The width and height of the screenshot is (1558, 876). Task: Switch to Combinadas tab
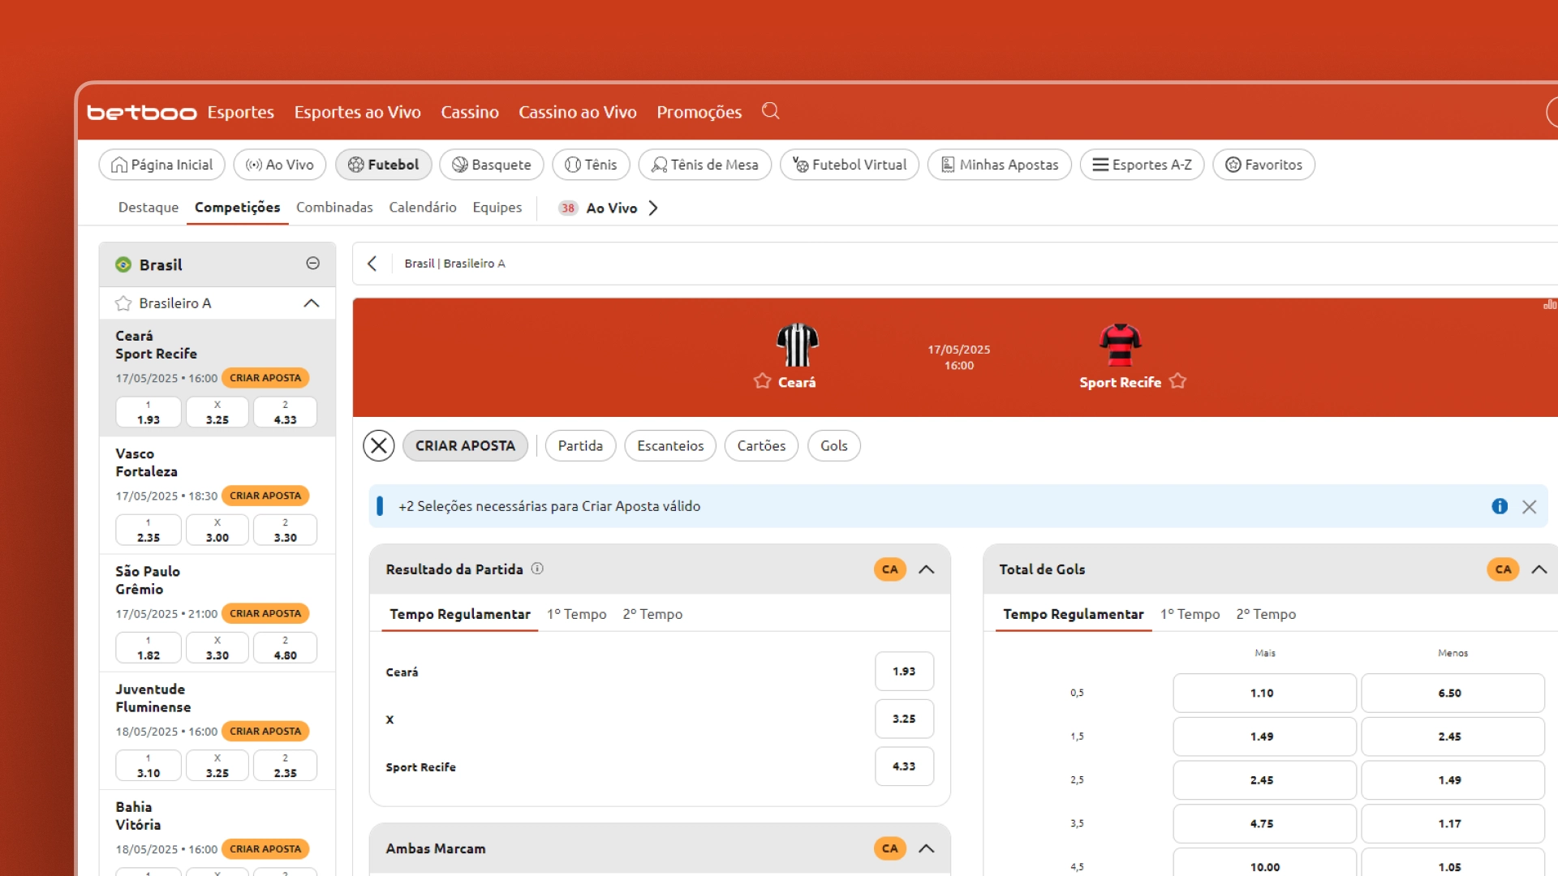(x=334, y=208)
